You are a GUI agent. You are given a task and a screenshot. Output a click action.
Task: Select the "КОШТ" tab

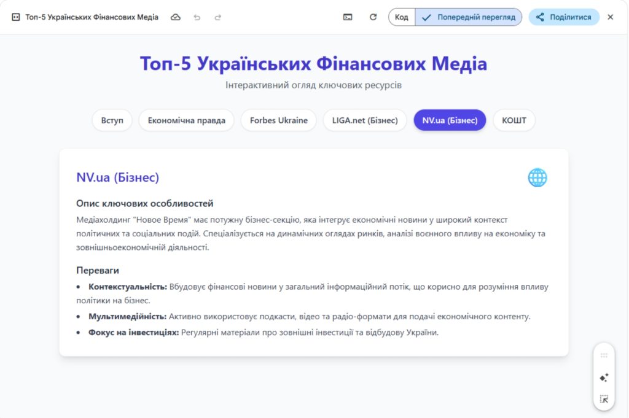(514, 120)
